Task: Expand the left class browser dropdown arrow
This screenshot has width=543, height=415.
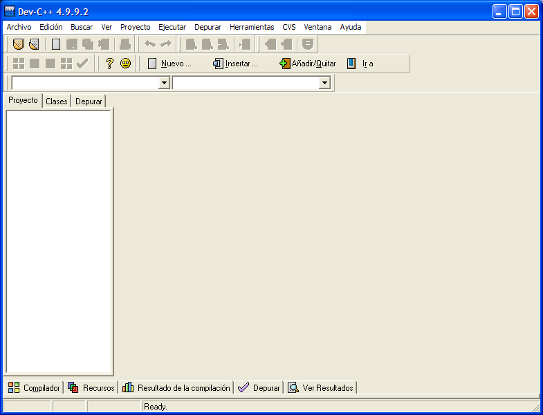Action: 164,83
